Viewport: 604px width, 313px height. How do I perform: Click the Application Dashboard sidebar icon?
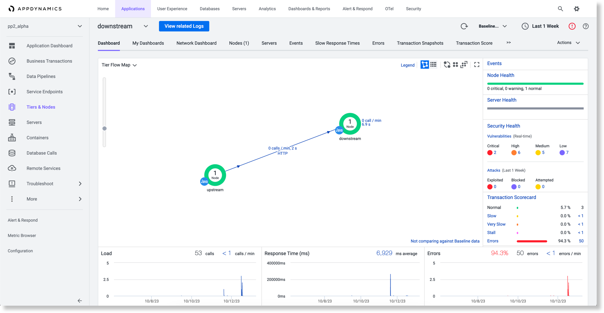pyautogui.click(x=12, y=46)
